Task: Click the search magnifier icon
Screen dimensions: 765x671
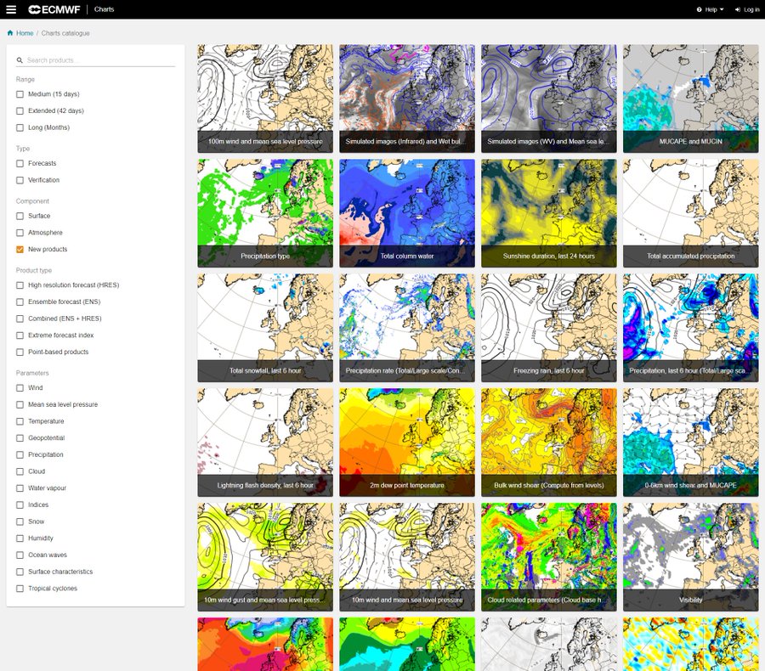Action: [20, 60]
